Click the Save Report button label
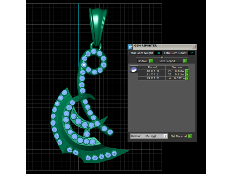This screenshot has width=232, height=174. (167, 61)
